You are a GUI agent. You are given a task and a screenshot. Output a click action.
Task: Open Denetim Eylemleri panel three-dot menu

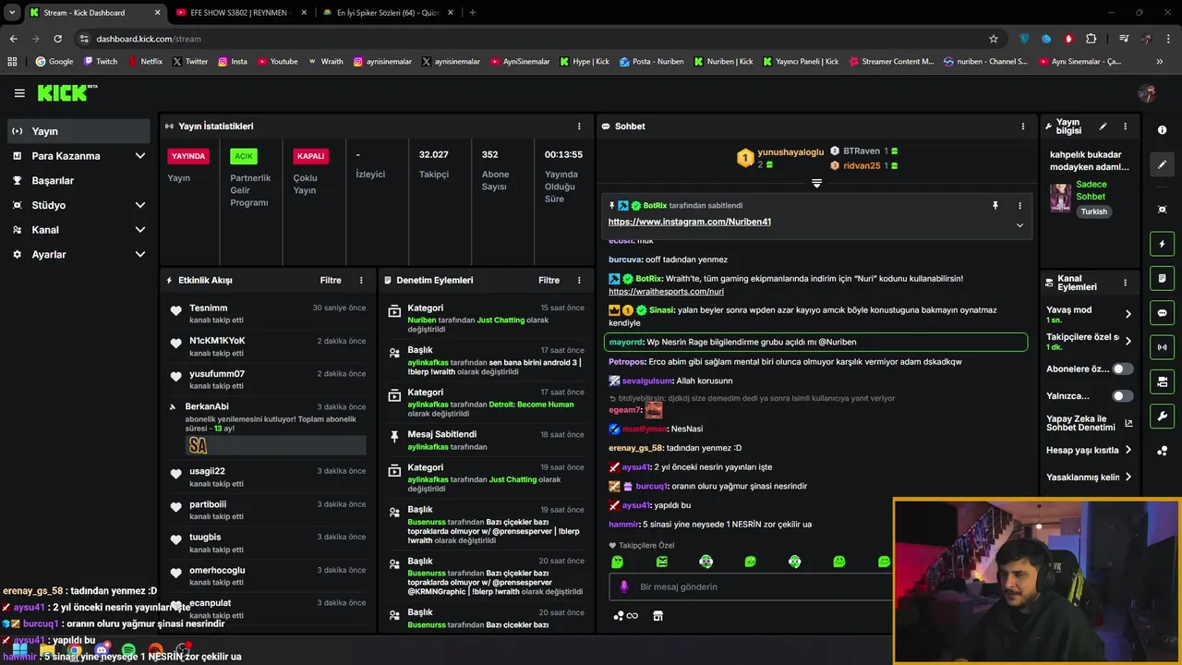[x=579, y=280]
